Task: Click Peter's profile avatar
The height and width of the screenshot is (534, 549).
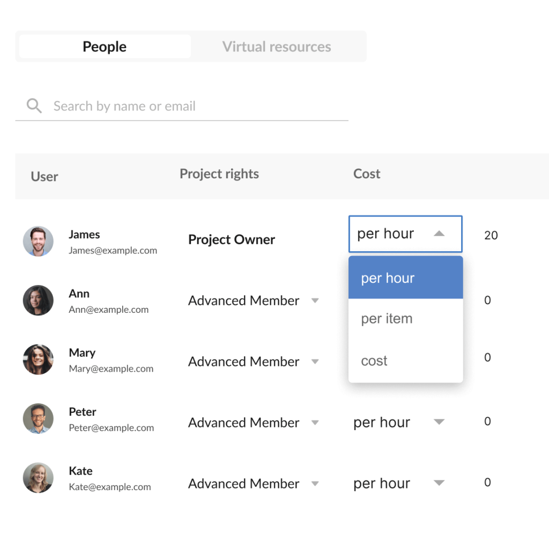Action: [38, 419]
